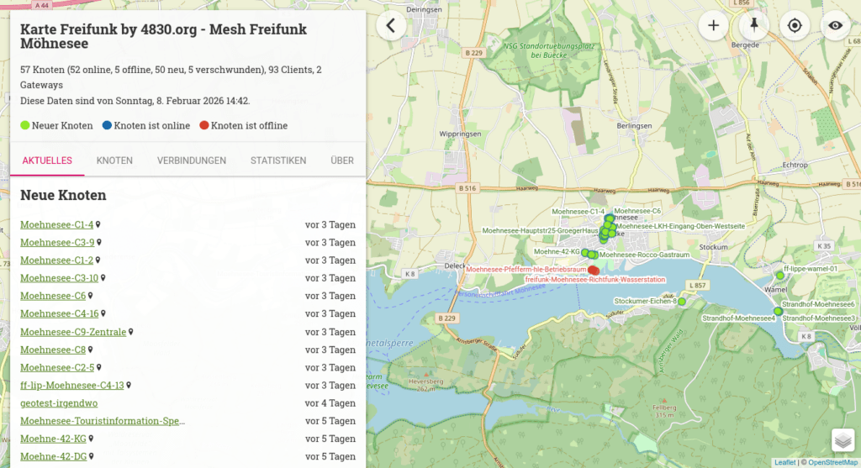Click map label Moehnesee-Hauptstr25-GroegerHaus

(x=540, y=231)
